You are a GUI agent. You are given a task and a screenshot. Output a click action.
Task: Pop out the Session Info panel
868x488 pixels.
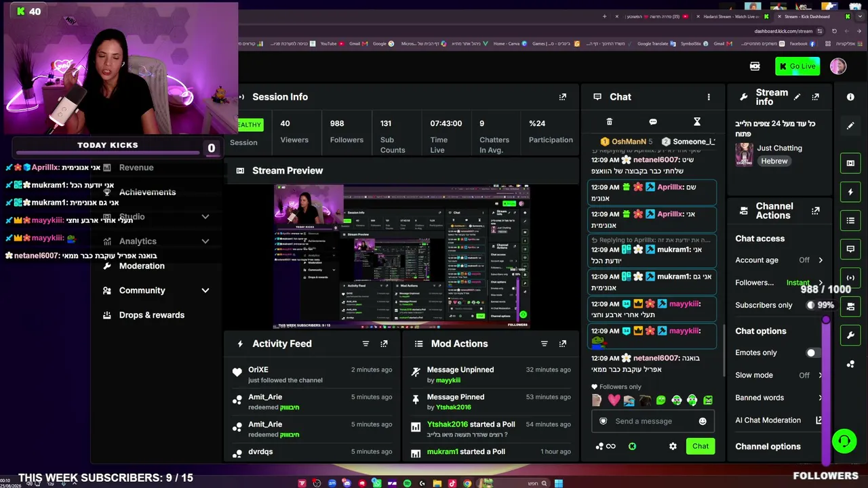[563, 97]
